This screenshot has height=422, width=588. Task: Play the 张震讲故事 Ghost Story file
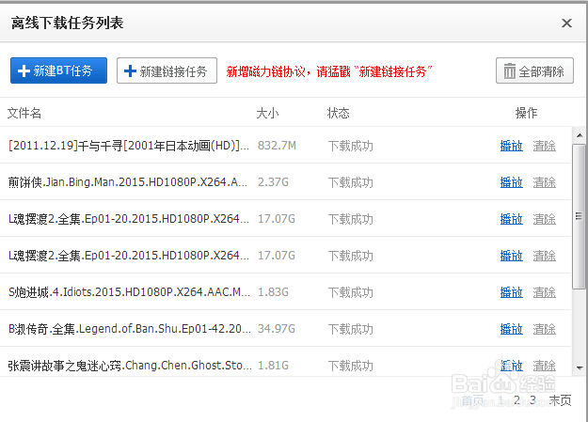tap(512, 365)
